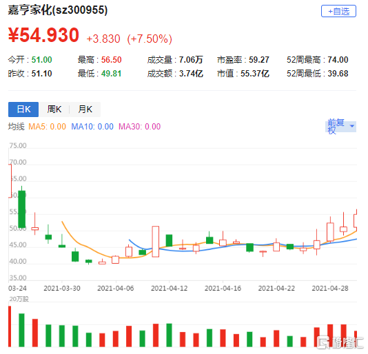The height and width of the screenshot is (354, 368).
Task: Click the dropdown arrow beside 前复权
Action: point(352,126)
